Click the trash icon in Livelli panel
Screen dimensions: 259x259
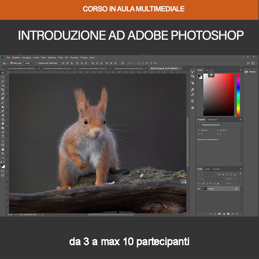pos(237,214)
